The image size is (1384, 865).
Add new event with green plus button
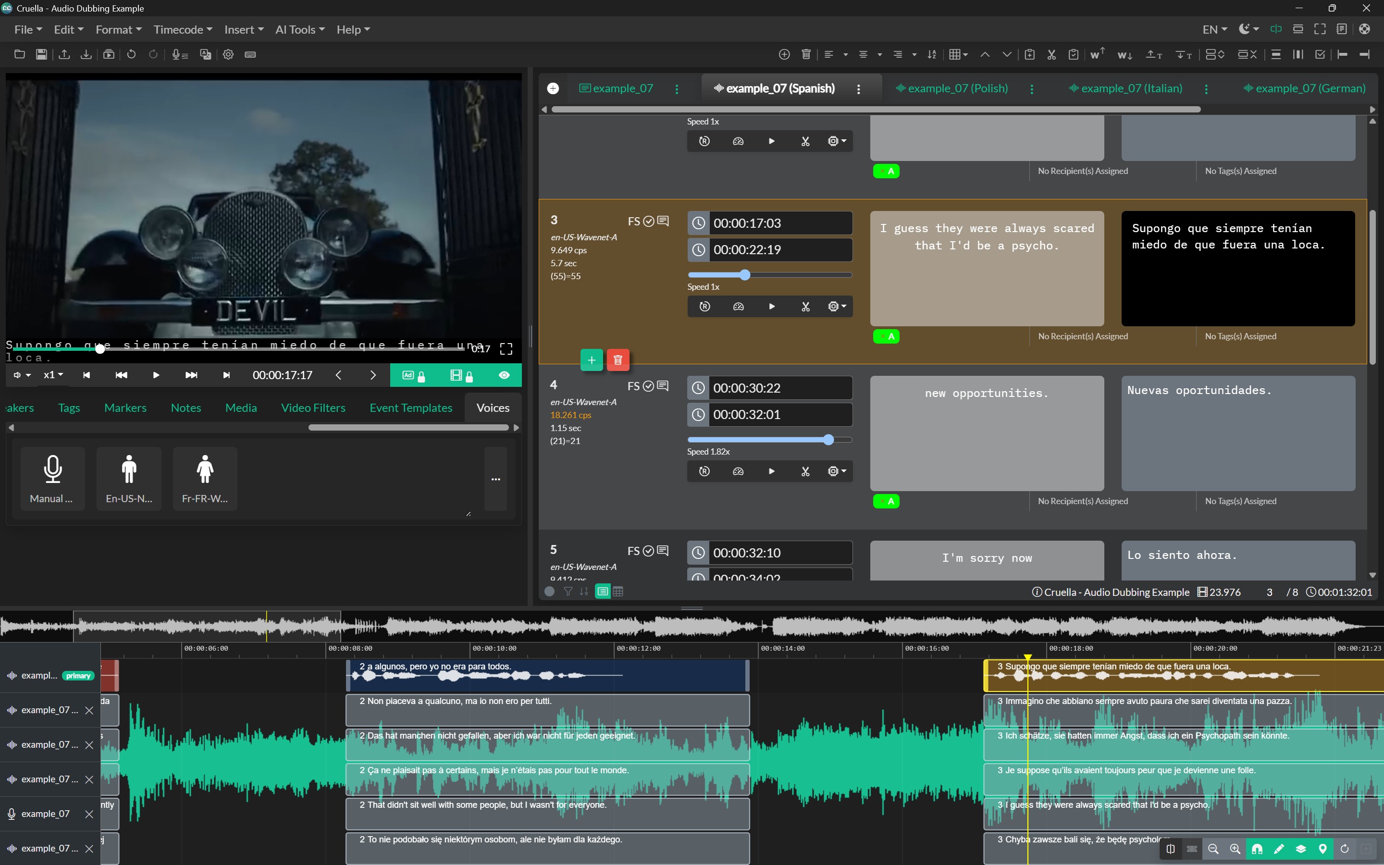click(592, 360)
